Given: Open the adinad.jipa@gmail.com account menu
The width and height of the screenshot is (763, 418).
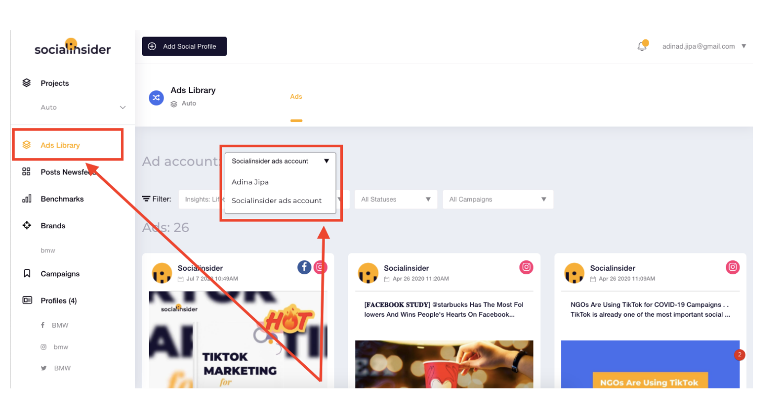Looking at the screenshot, I should pyautogui.click(x=704, y=46).
